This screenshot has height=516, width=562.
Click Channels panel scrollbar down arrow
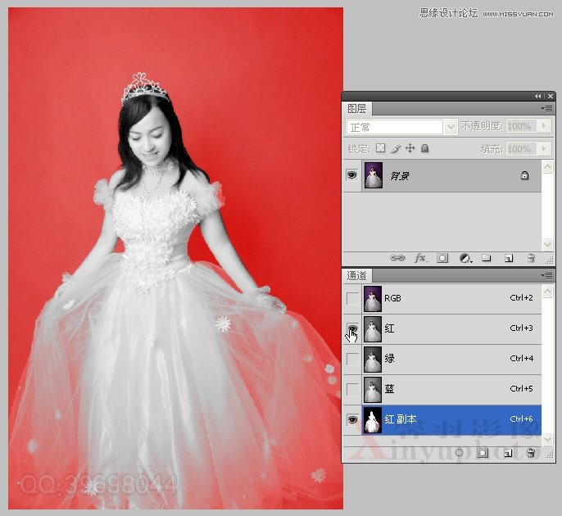pyautogui.click(x=547, y=439)
